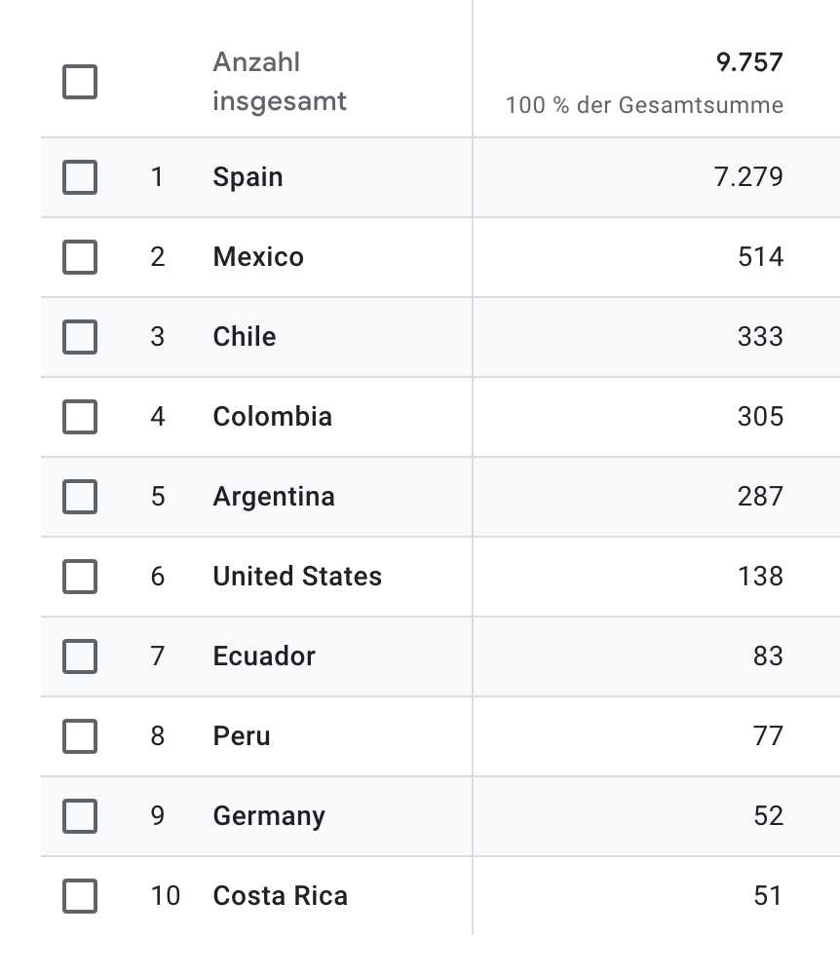
Task: Toggle the Costa Rica checkbox
Action: point(80,896)
